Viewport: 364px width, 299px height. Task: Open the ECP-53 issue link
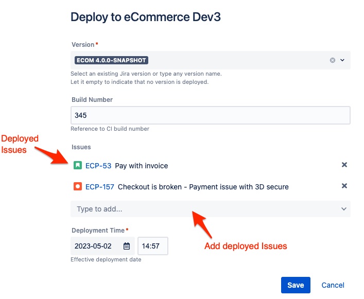click(x=98, y=166)
